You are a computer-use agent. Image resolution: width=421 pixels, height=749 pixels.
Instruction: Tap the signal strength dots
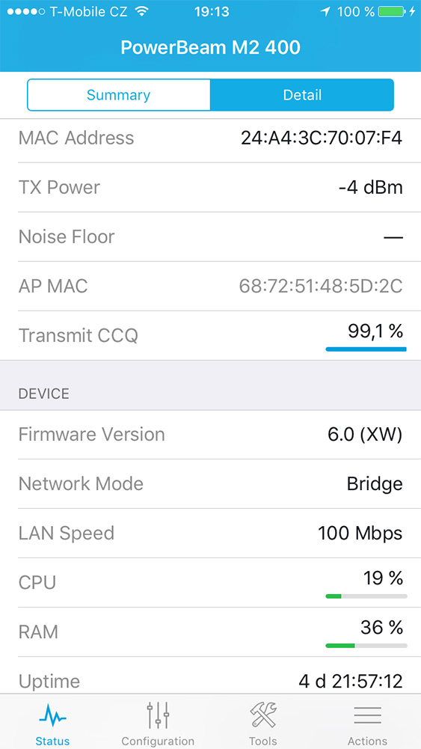click(x=25, y=11)
